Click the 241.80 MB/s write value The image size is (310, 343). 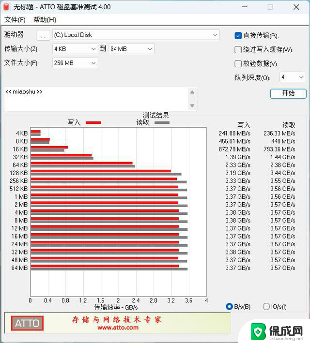coord(234,133)
